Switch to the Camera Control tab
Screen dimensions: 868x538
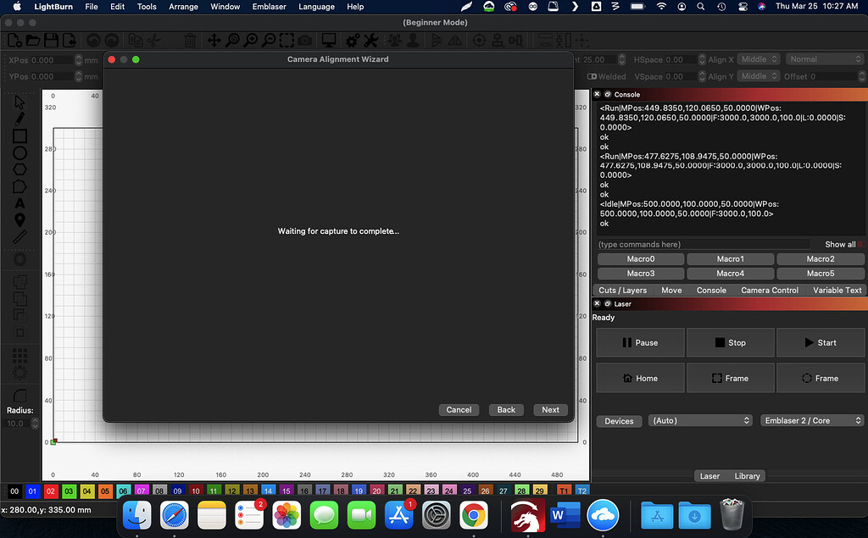769,290
